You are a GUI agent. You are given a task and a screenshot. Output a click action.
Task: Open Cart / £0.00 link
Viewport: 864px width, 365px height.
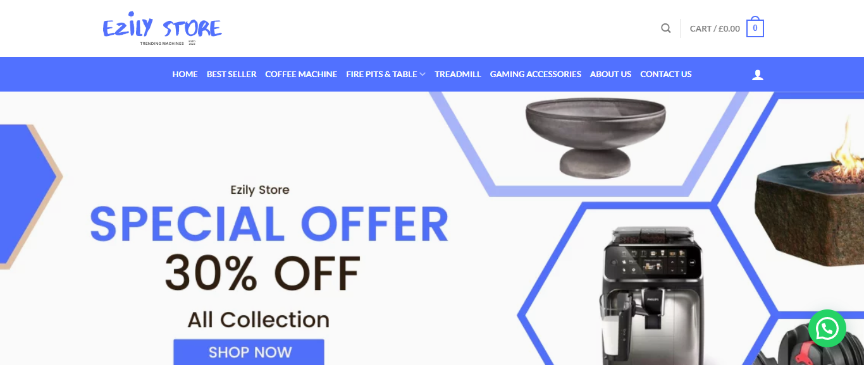715,28
